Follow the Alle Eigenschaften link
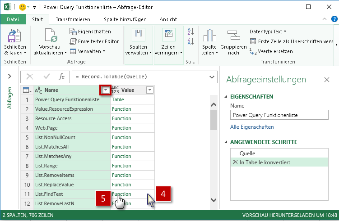Viewport: 339px width, 221px height. click(x=252, y=127)
